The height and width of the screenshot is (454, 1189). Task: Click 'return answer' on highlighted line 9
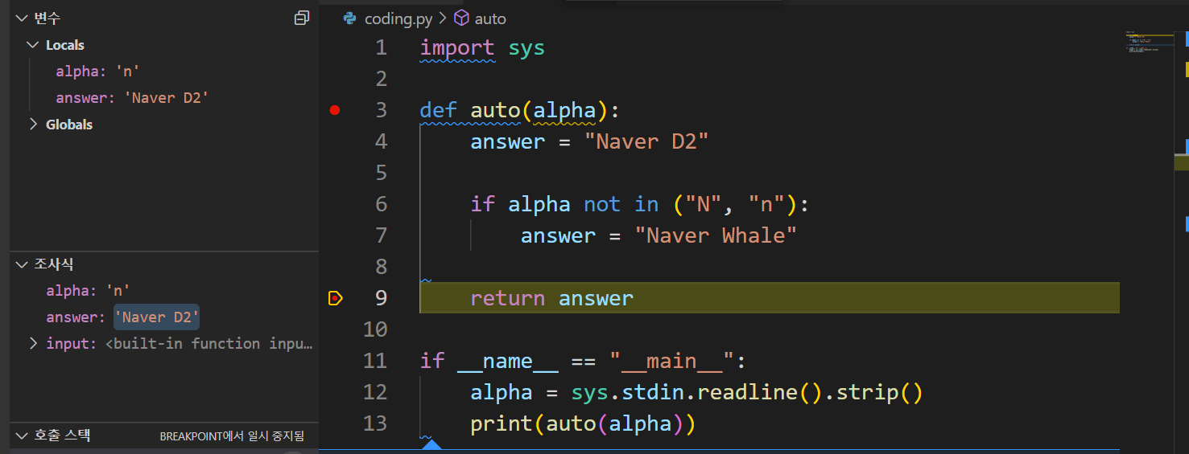point(552,298)
